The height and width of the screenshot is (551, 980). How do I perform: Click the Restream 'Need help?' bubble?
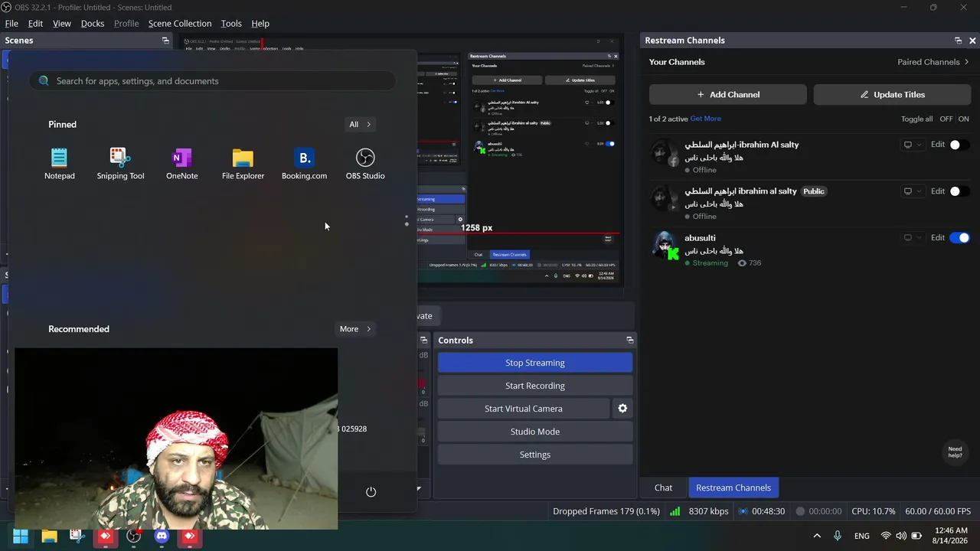[955, 452]
